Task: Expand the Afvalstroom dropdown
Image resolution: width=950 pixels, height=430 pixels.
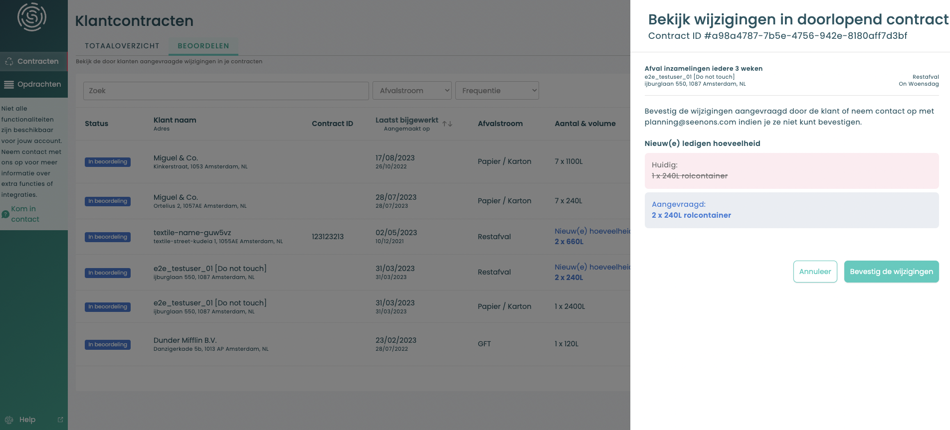Action: (412, 91)
